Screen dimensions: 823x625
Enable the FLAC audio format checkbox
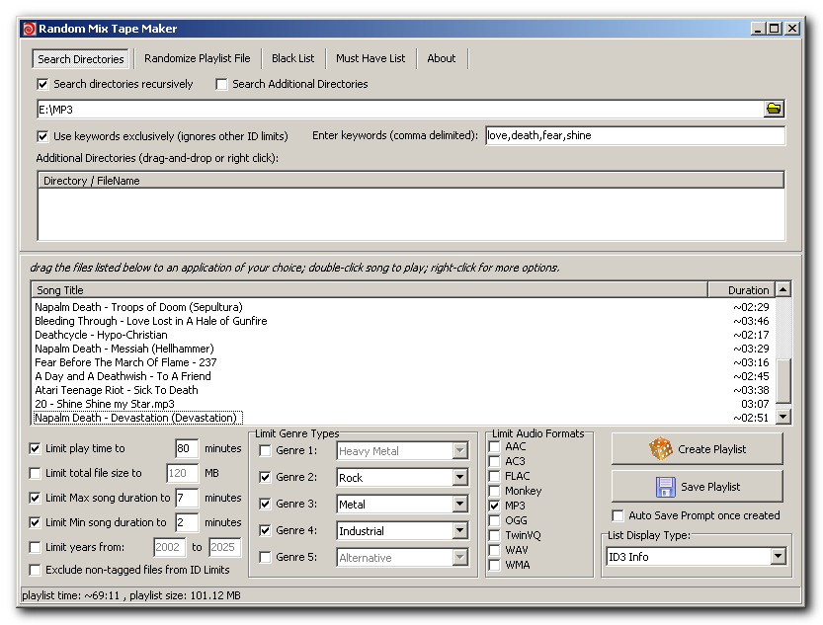click(495, 476)
